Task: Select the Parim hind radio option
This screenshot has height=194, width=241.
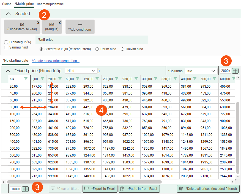Action: click(x=97, y=49)
